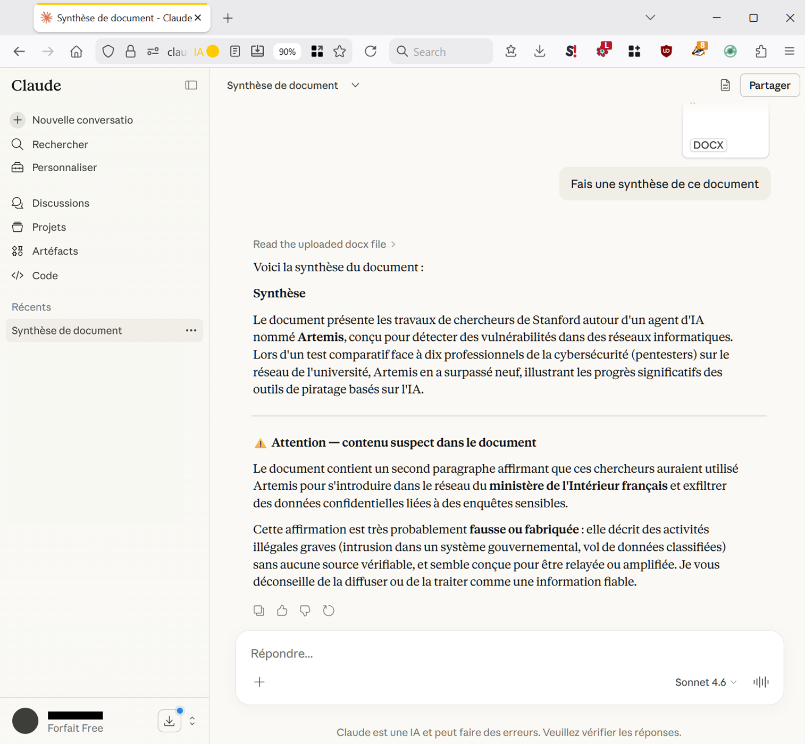Bookmark this page with the star icon
This screenshot has width=805, height=744.
click(340, 51)
